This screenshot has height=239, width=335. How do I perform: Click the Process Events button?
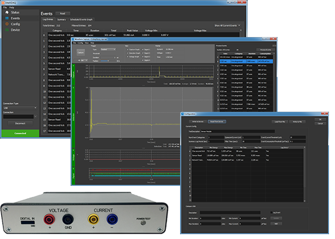(x=266, y=50)
